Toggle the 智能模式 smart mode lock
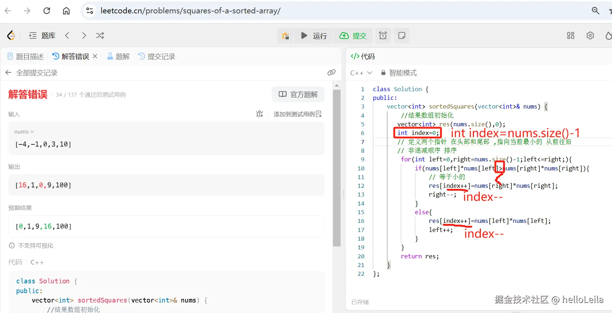The height and width of the screenshot is (313, 612). [399, 73]
